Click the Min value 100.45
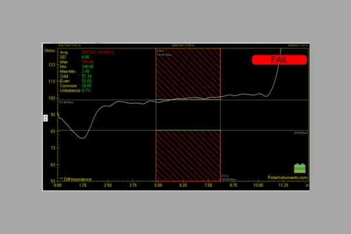The height and width of the screenshot is (234, 351). (88, 67)
